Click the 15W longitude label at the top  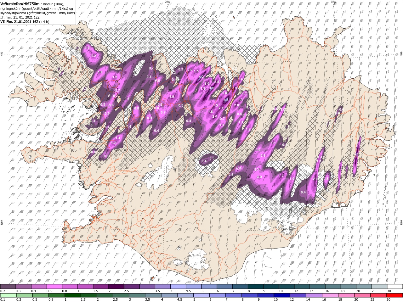coord(334,1)
